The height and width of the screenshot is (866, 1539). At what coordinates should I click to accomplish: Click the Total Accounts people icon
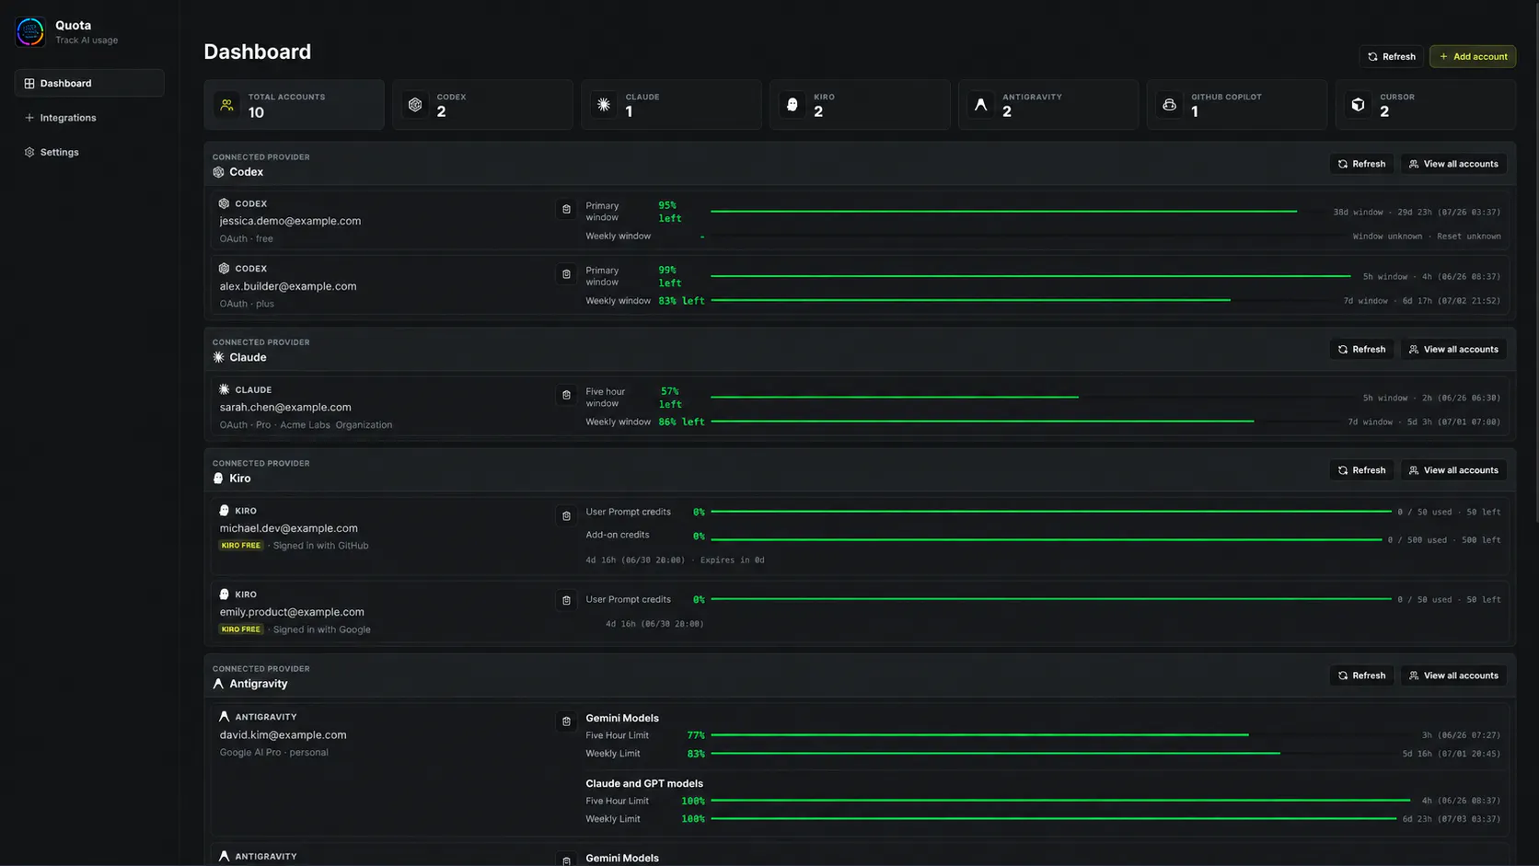pyautogui.click(x=226, y=105)
